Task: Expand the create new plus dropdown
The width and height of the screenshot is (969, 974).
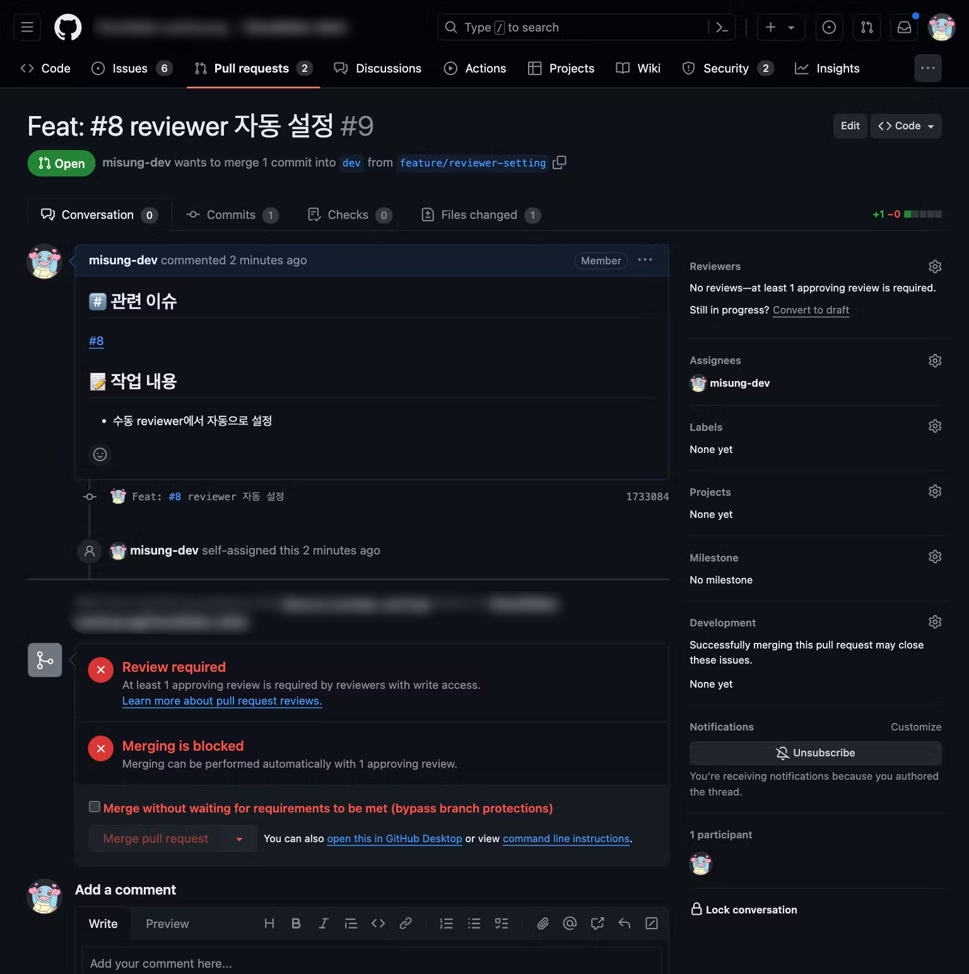Action: [x=780, y=28]
